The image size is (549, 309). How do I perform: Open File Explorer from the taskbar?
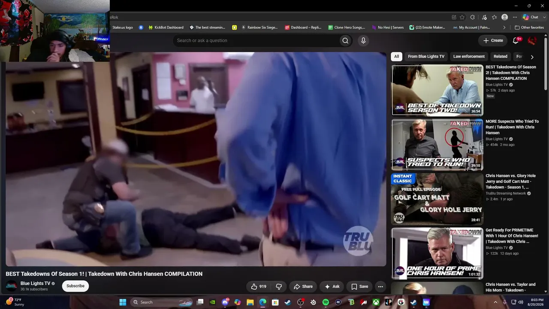click(x=250, y=302)
